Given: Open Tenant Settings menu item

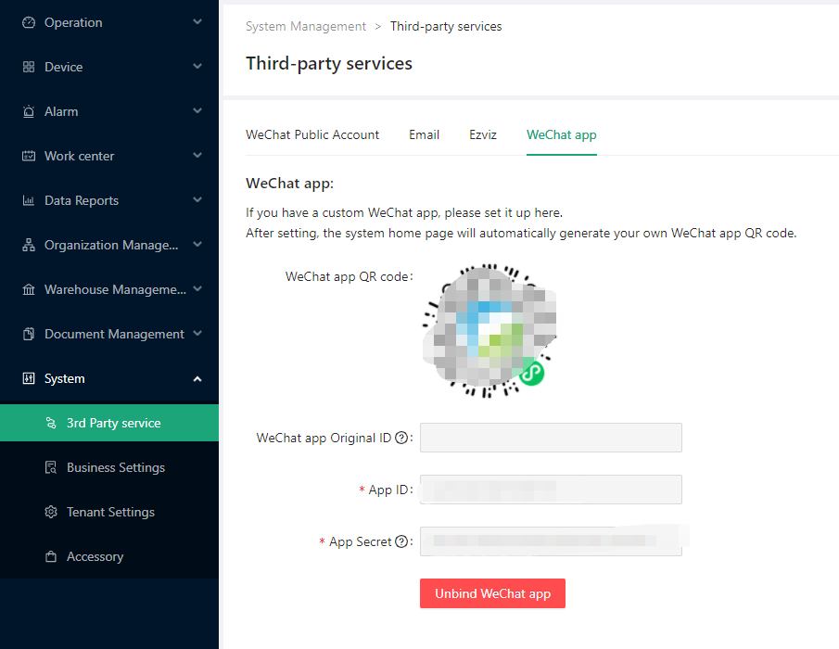Looking at the screenshot, I should (109, 512).
